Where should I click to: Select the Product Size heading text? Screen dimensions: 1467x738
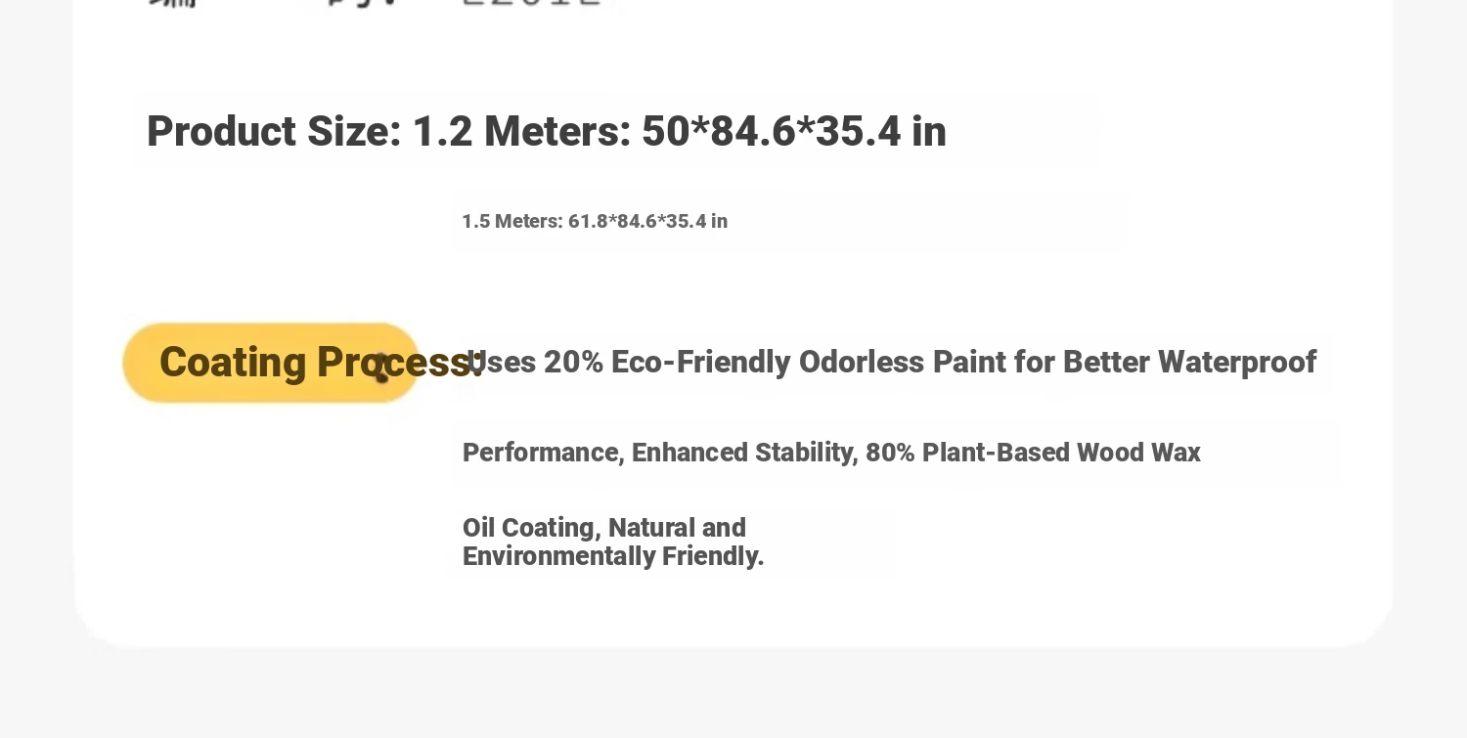[x=275, y=131]
